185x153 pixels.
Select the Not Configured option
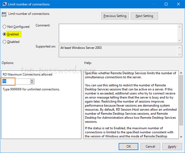(x=5, y=27)
